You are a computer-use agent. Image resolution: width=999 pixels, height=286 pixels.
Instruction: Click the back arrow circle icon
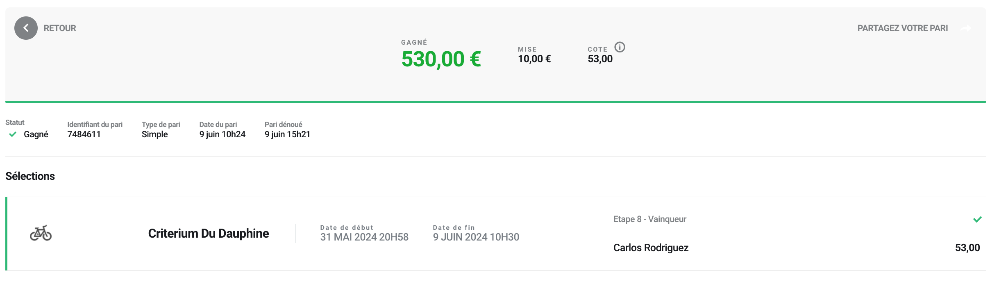pos(26,28)
